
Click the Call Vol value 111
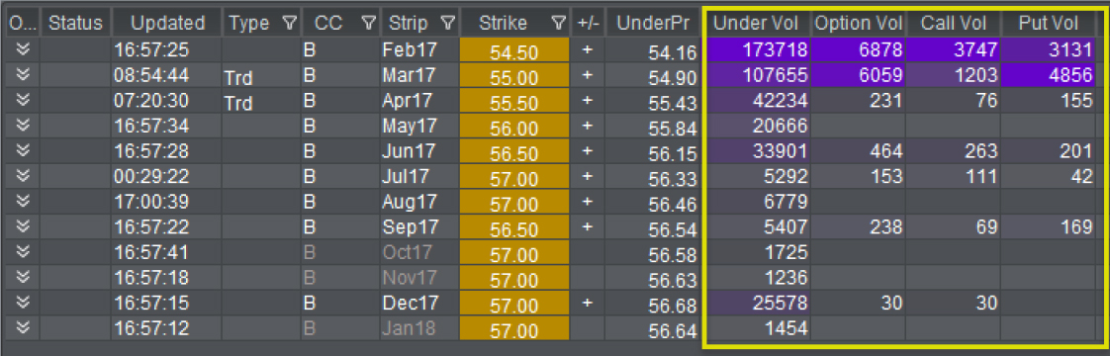point(954,177)
